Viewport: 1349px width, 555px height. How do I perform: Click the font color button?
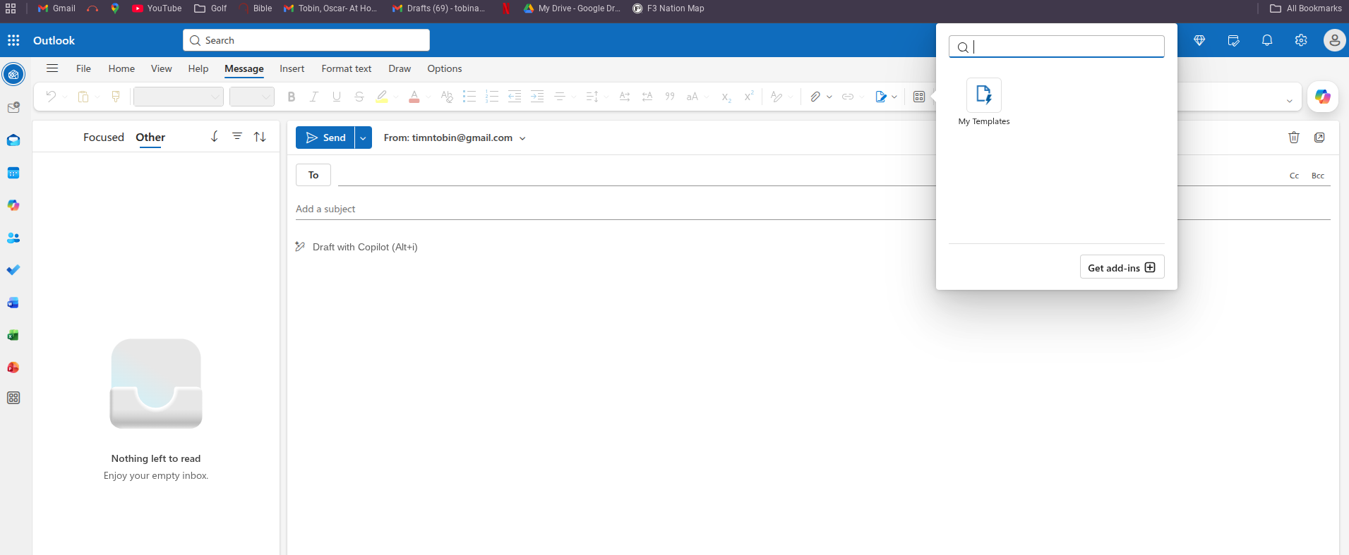click(414, 97)
